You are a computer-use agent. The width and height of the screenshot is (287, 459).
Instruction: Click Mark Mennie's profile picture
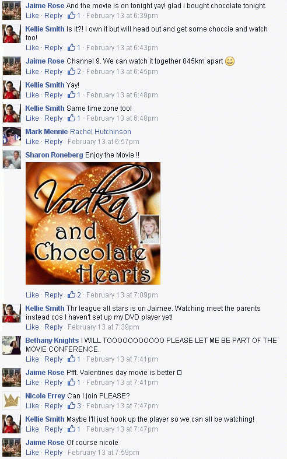coord(12,136)
